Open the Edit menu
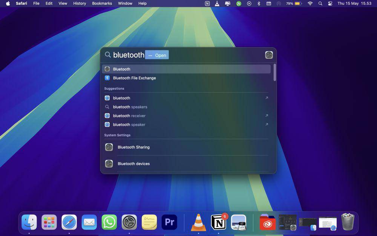 49,3
